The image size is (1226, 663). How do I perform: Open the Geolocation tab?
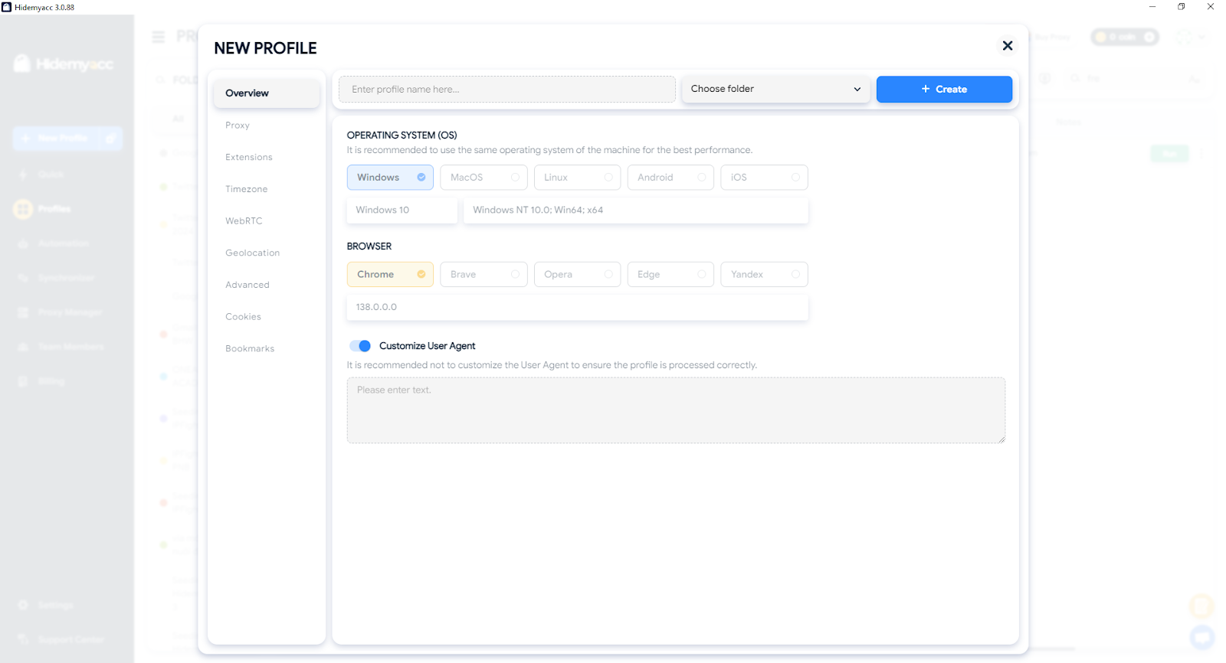click(x=253, y=253)
